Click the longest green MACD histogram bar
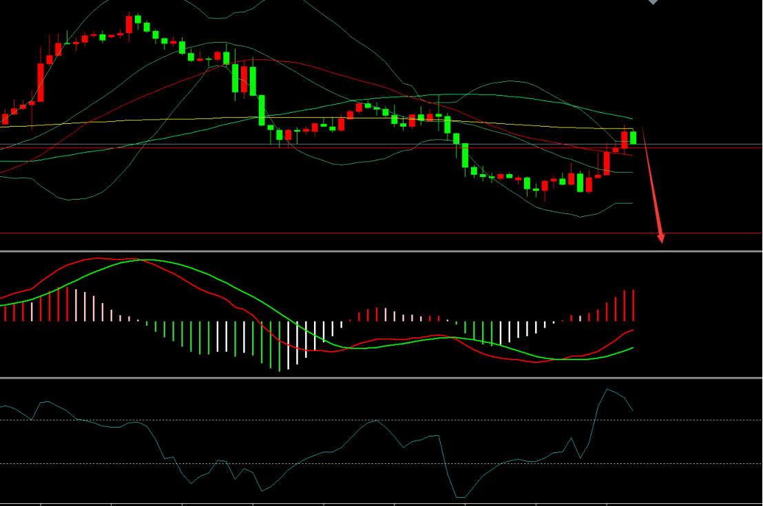 280,346
